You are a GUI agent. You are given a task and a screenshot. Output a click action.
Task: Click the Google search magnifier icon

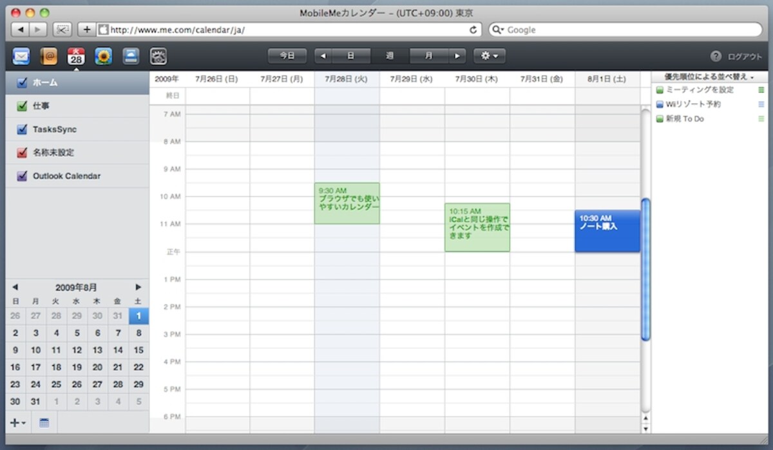498,30
